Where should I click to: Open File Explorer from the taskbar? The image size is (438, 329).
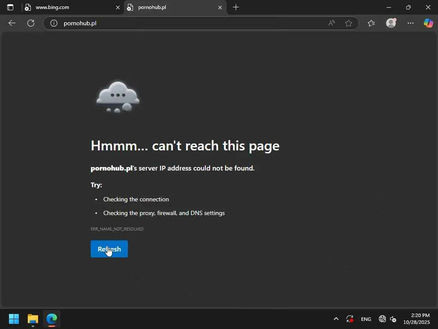33,319
